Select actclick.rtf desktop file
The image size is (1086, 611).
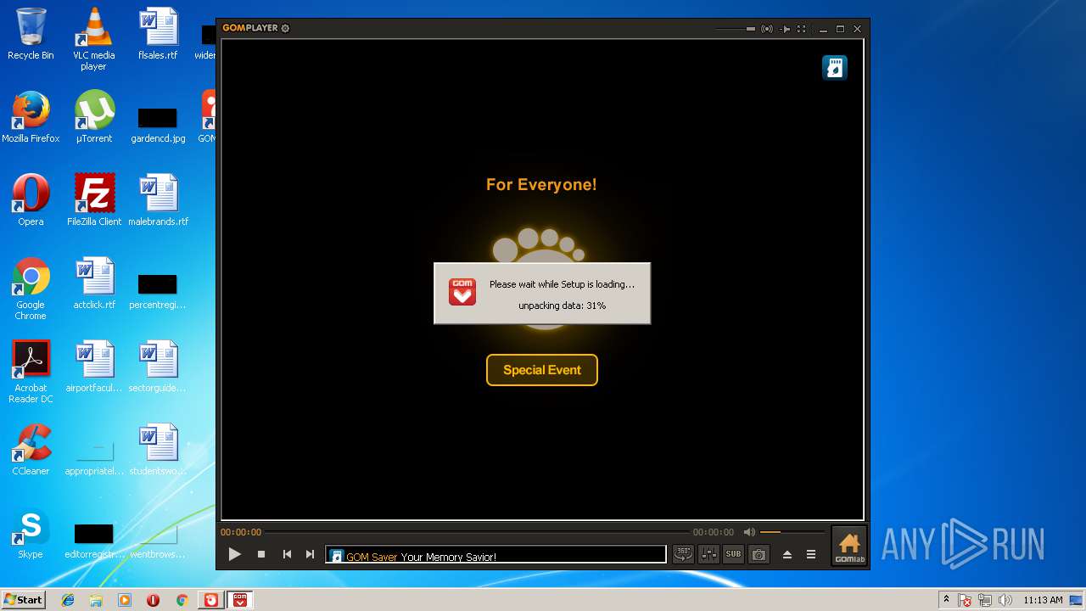point(93,283)
